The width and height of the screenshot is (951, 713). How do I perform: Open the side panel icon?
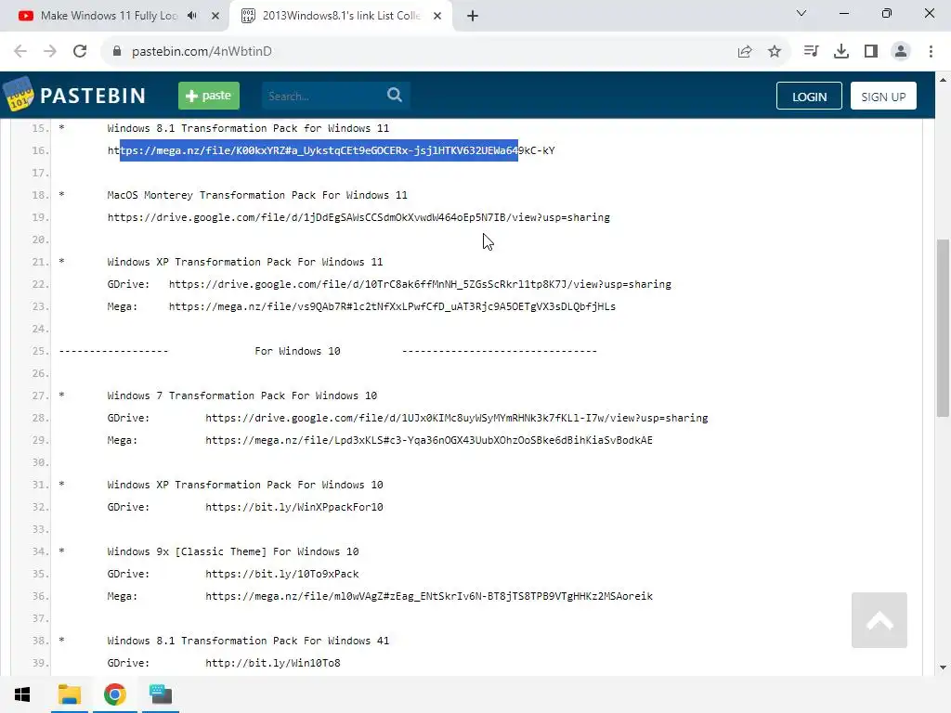[871, 52]
